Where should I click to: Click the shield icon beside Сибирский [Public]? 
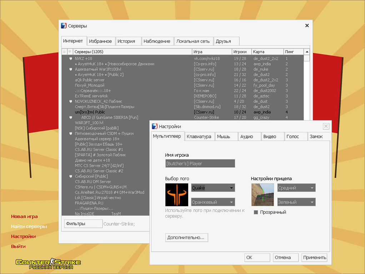coord(70,176)
